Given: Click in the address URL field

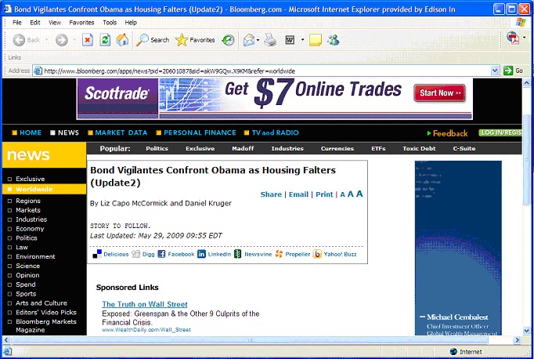Looking at the screenshot, I should point(267,71).
